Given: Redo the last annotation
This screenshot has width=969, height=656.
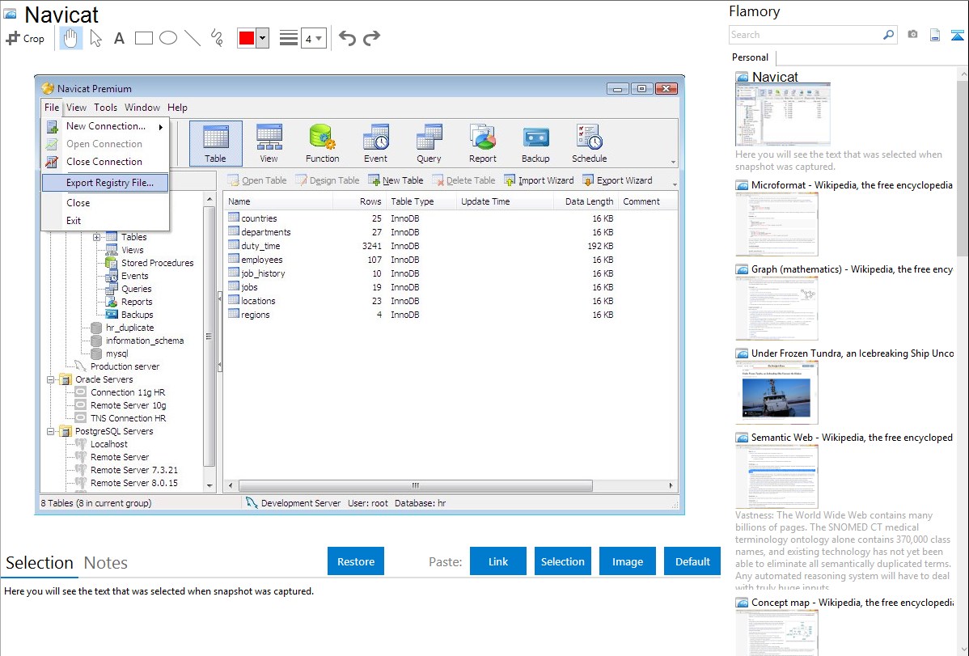Looking at the screenshot, I should (371, 38).
